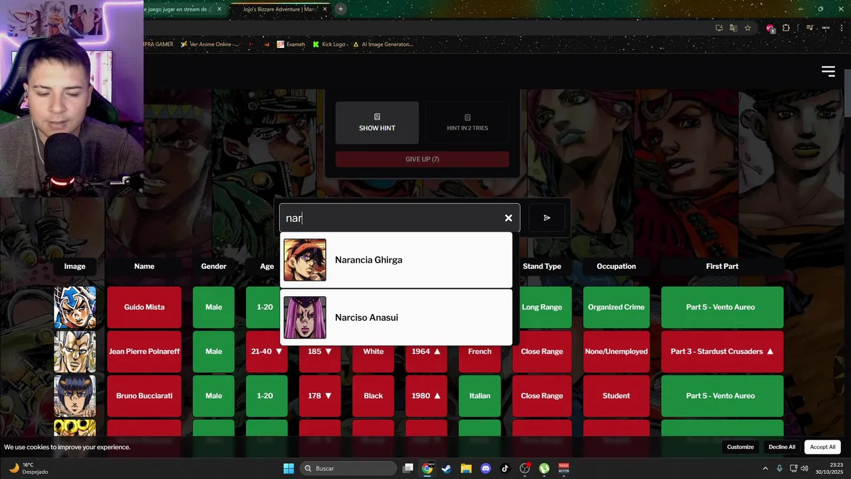Screen dimensions: 851x479
Task: Click the Italian nationality cell
Action: [479, 396]
